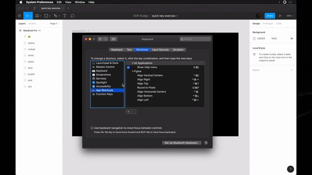312x175 pixels.
Task: Click the Search field in Keyboard window
Action: pyautogui.click(x=195, y=39)
